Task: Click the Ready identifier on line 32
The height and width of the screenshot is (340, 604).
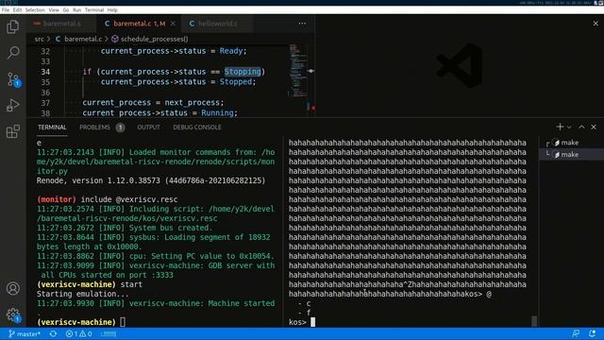Action: pyautogui.click(x=231, y=51)
